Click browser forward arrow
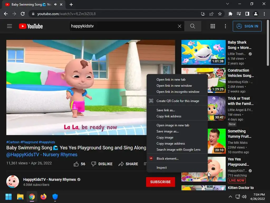Viewport: 270px width, 203px height. (x=14, y=14)
